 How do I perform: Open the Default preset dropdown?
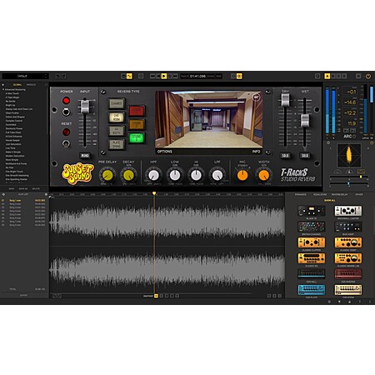(x=25, y=76)
